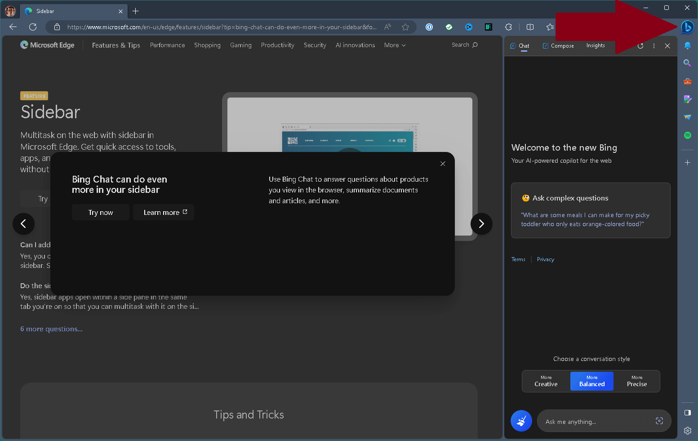
Task: Open a new tab with the plus button
Action: coord(136,11)
